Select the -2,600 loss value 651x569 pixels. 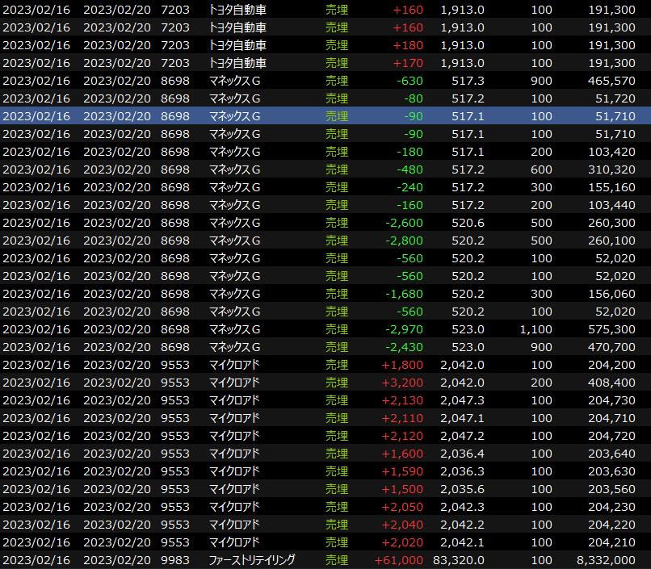click(x=404, y=223)
